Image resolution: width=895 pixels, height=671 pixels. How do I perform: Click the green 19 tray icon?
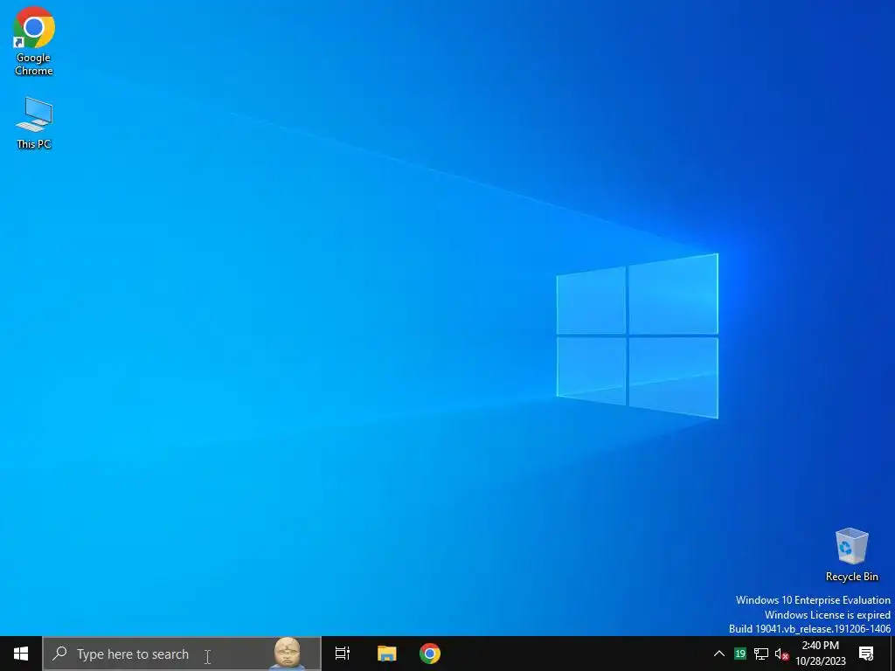point(740,654)
